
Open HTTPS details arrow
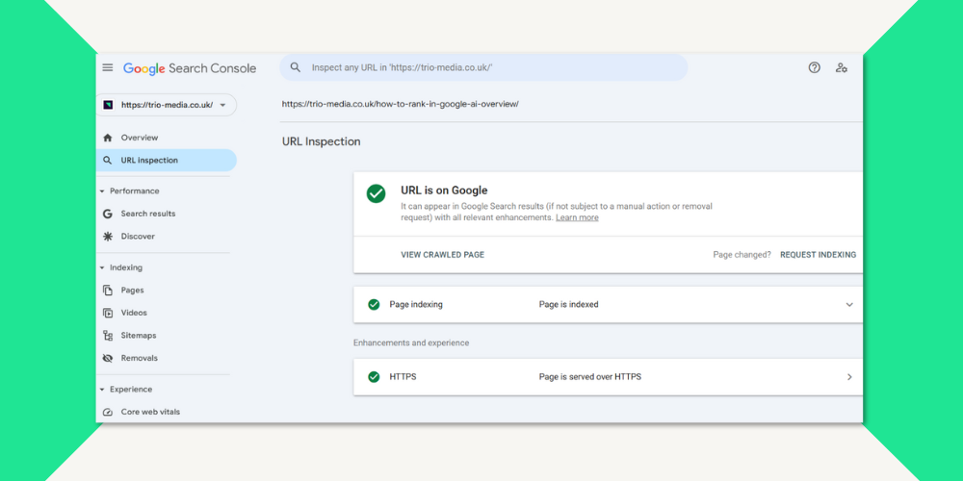[x=849, y=377]
